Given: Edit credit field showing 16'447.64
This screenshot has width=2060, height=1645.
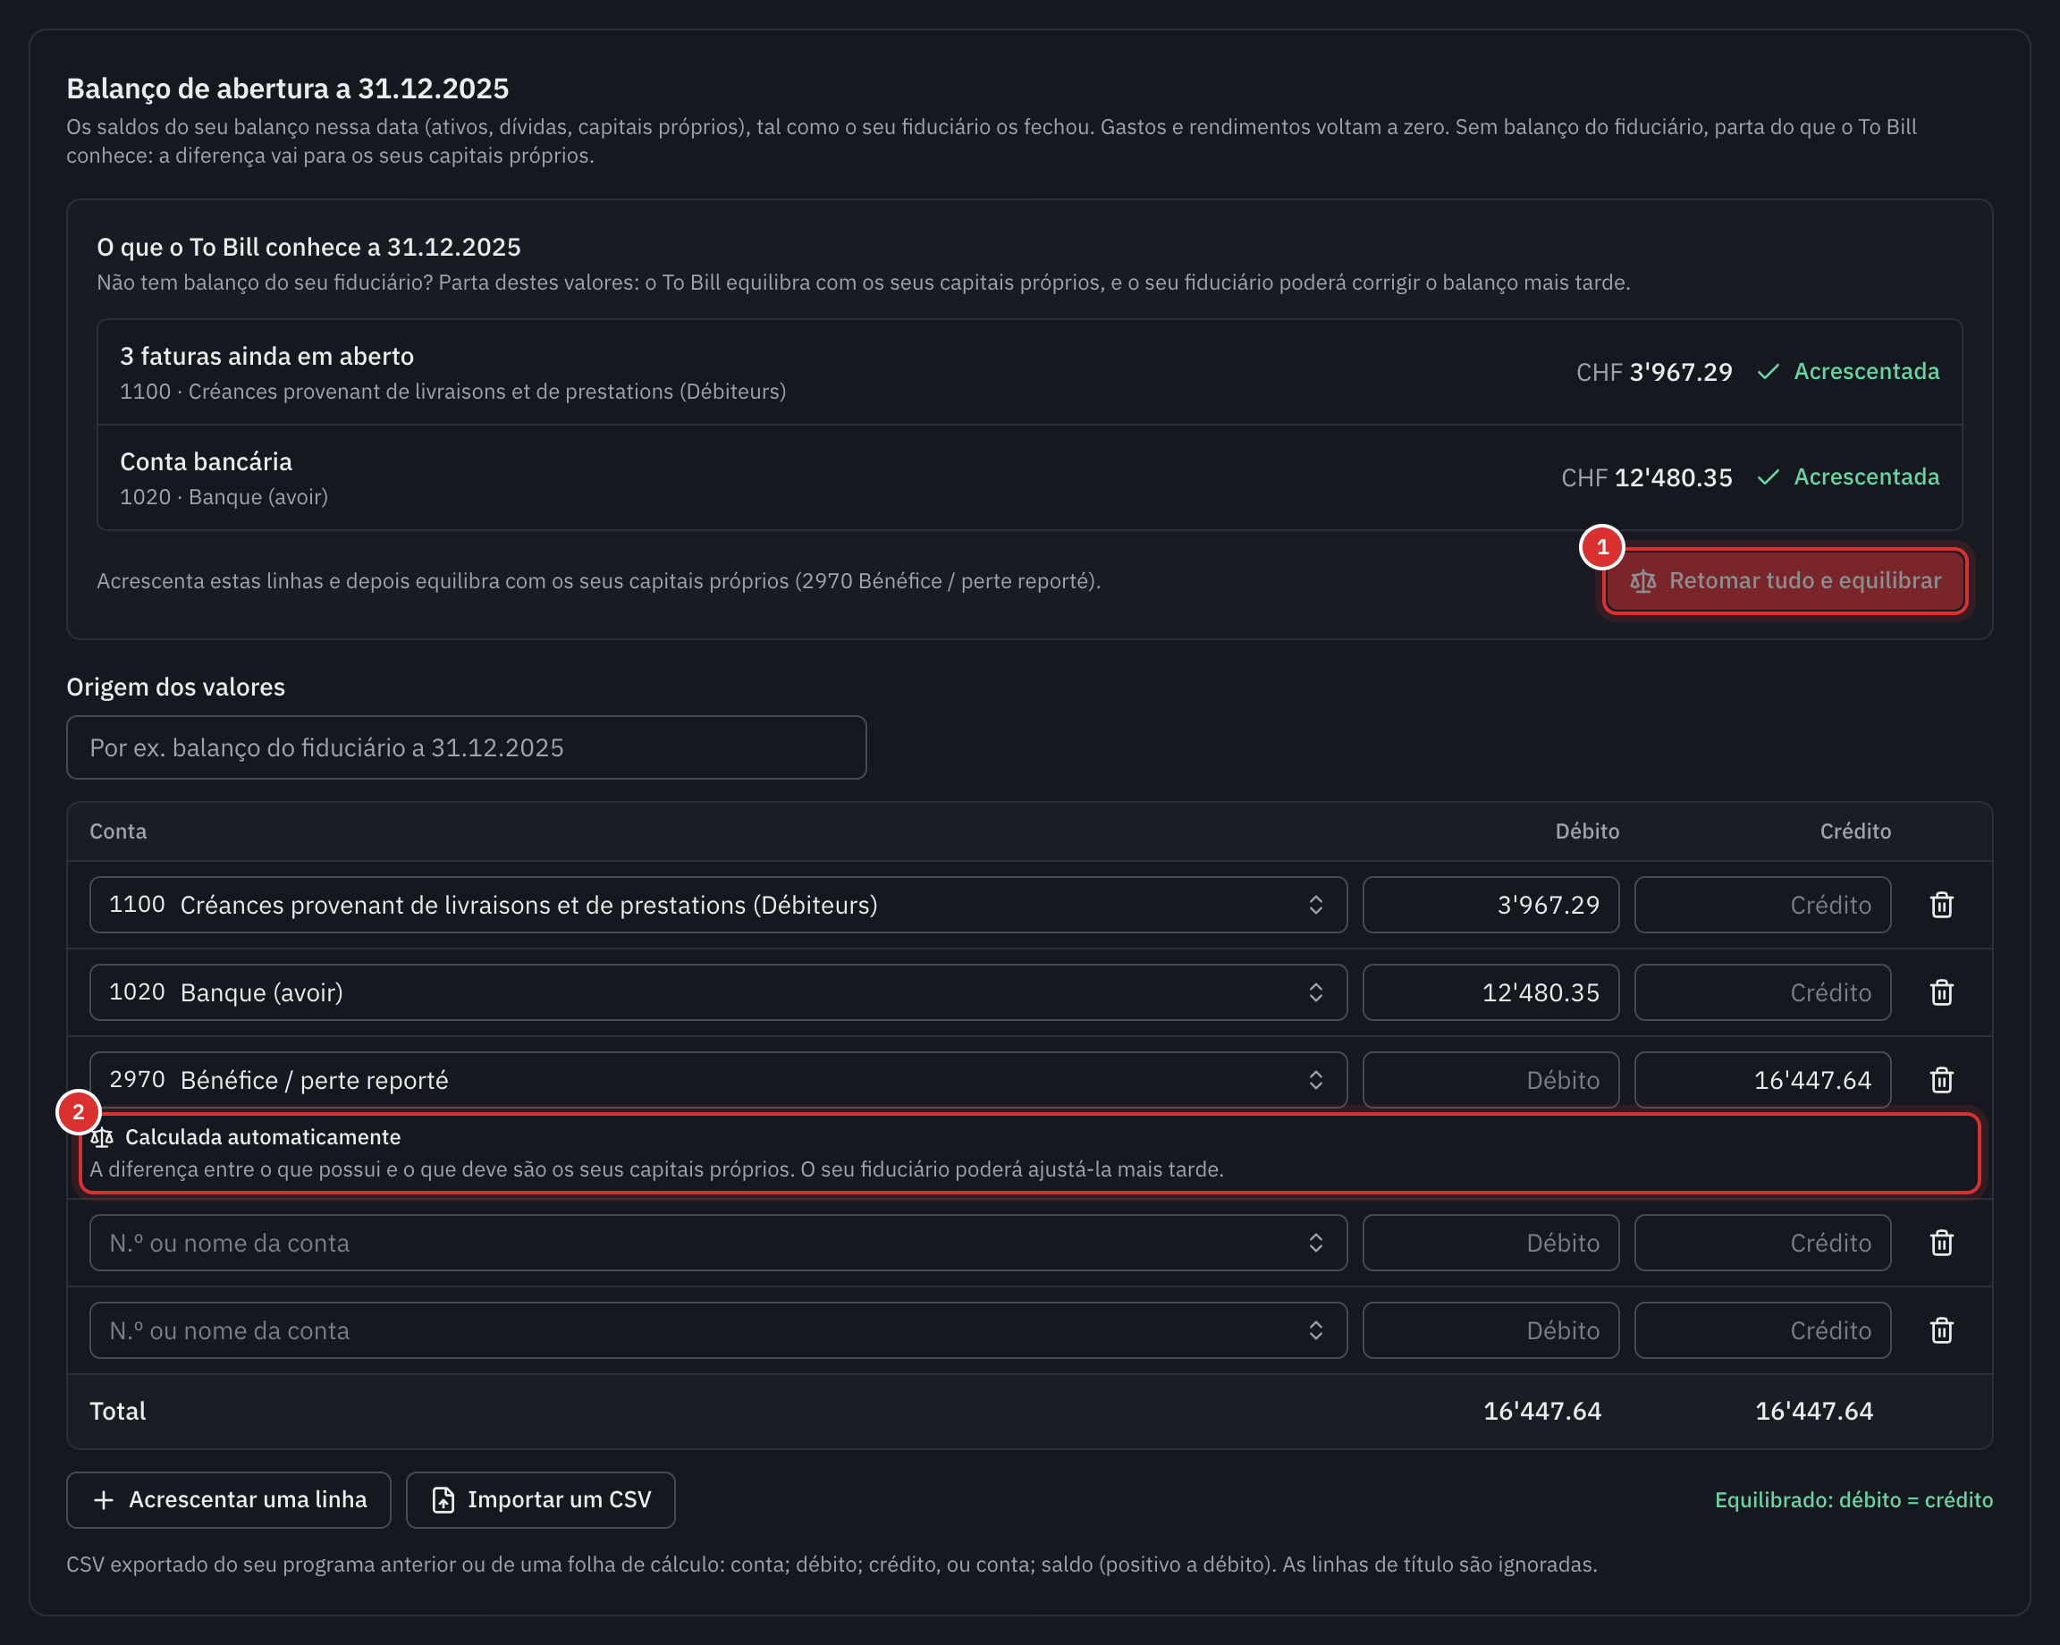Looking at the screenshot, I should [x=1763, y=1081].
